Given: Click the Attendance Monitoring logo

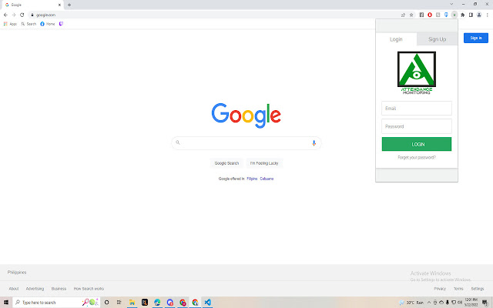Looking at the screenshot, I should pyautogui.click(x=417, y=73).
